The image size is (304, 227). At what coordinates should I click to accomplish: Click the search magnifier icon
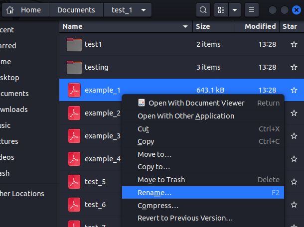[x=203, y=10]
